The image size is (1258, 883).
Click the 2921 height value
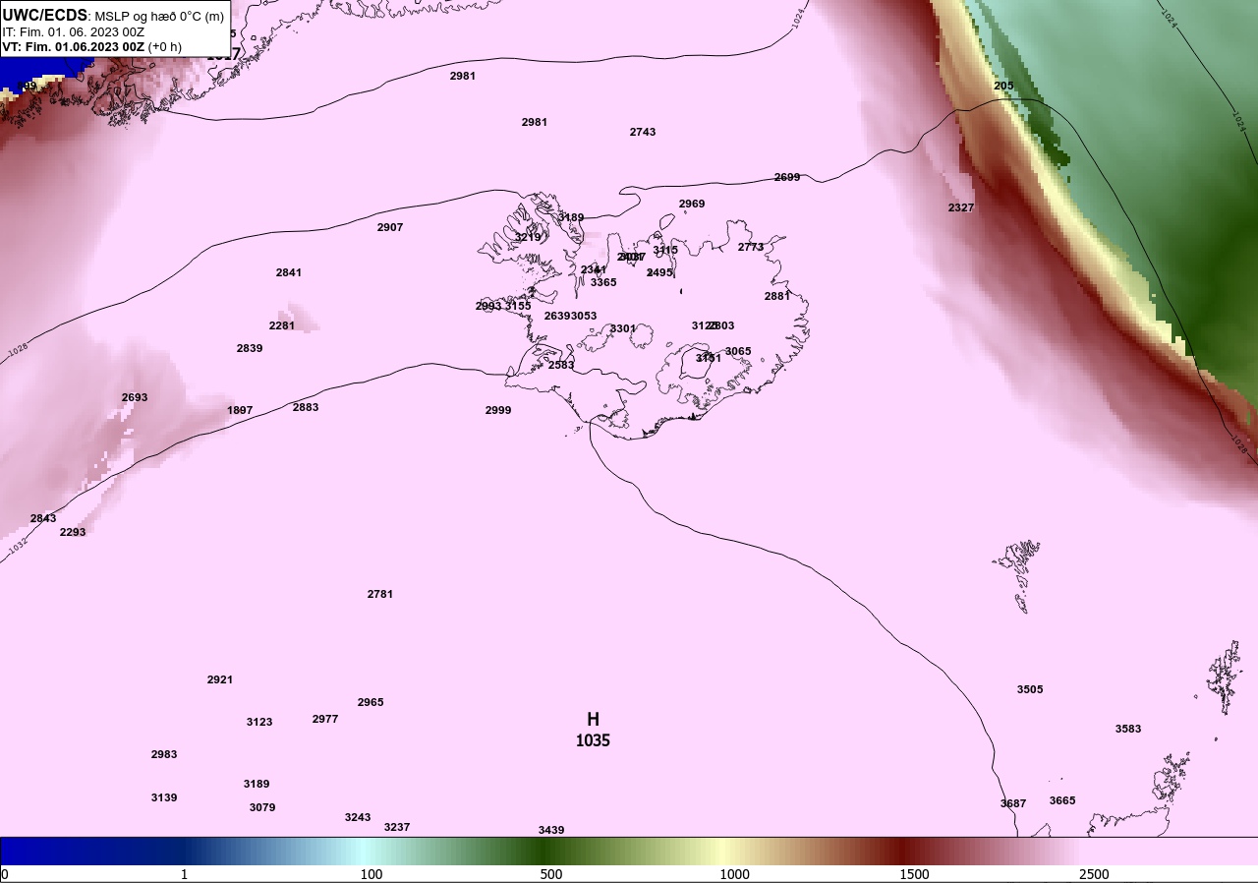(x=220, y=679)
